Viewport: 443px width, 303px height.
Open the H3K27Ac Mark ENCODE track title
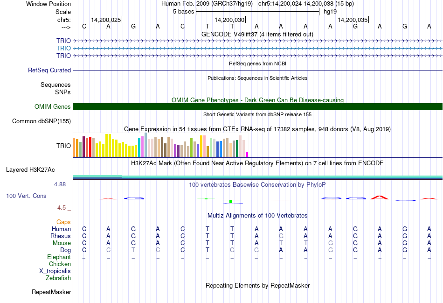[257, 163]
